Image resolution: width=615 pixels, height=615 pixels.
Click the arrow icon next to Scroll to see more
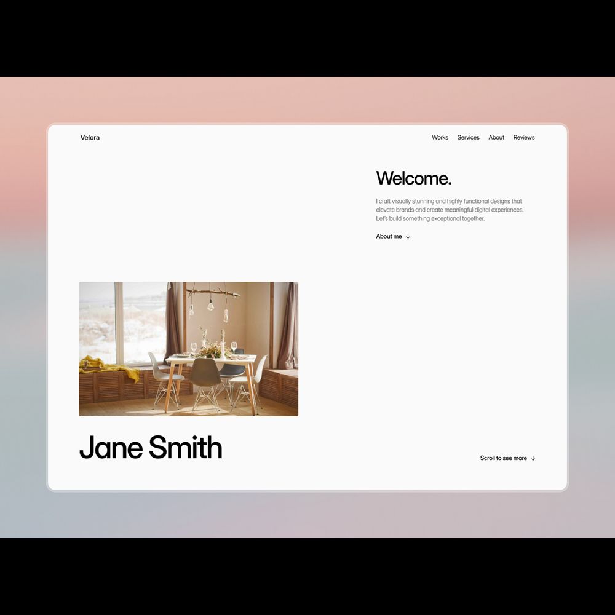(533, 458)
